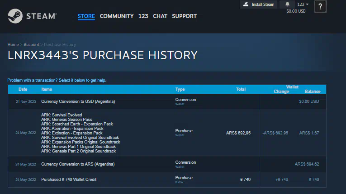
Task: Select the ARS$ 694,62 balance cell
Action: point(307,164)
